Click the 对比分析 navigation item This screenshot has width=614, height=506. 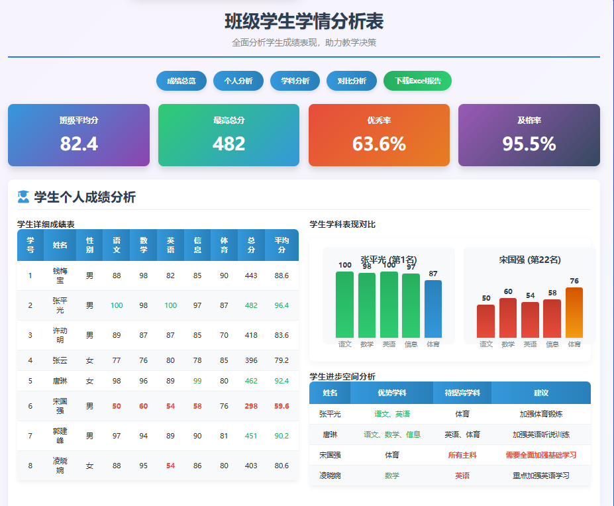click(350, 81)
